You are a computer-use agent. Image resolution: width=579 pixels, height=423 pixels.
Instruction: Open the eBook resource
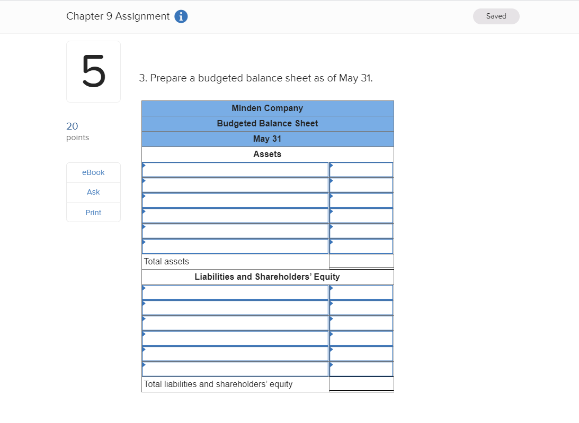tap(93, 172)
